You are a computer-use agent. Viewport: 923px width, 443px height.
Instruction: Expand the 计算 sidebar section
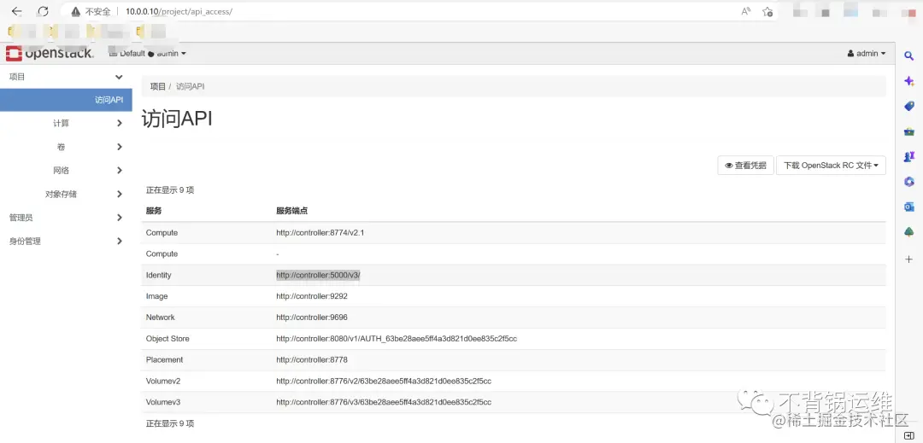66,124
